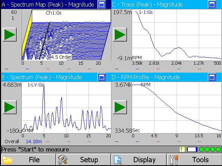Click the Ch1:Gs label in spectrum map
The image size is (222, 166).
click(54, 13)
